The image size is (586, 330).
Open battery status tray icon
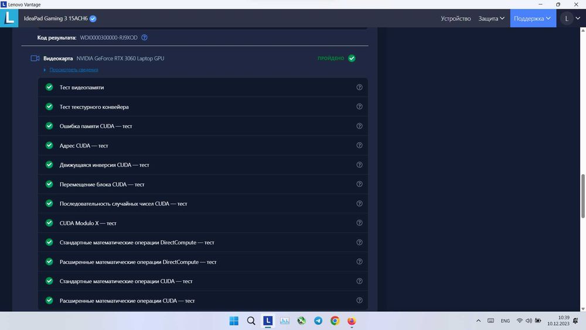click(538, 321)
